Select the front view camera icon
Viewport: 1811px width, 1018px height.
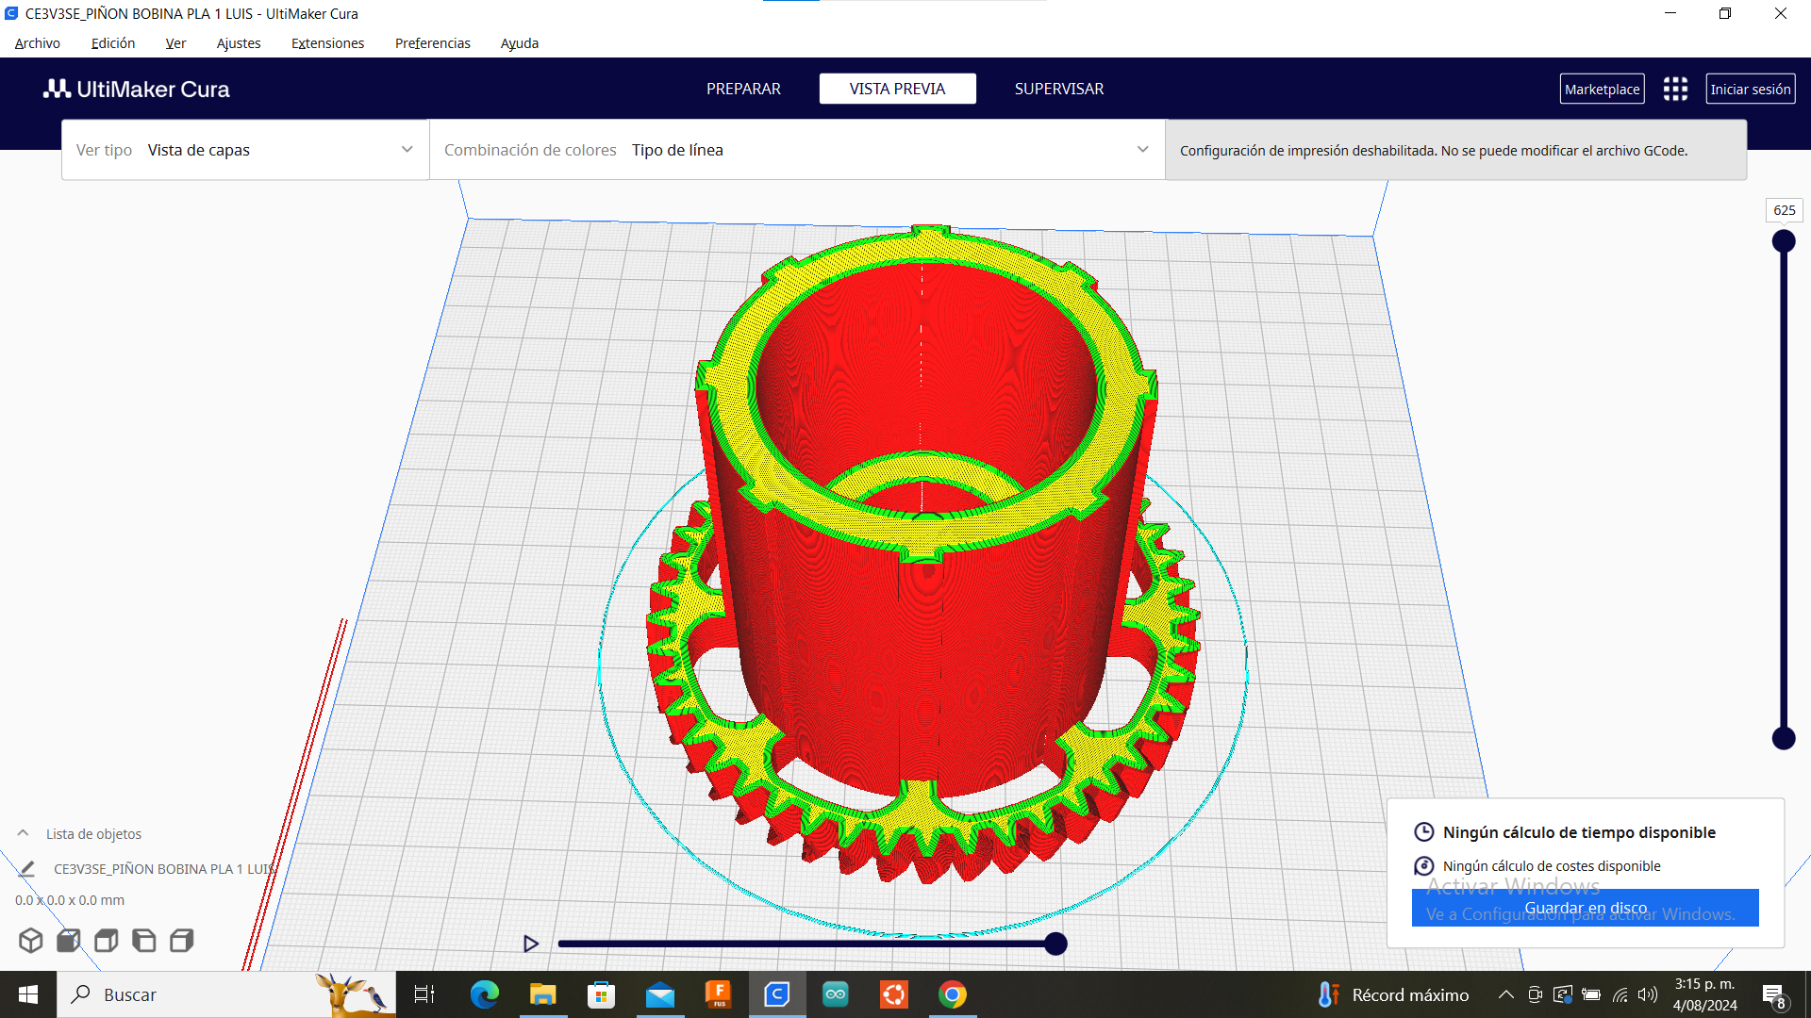pos(69,941)
